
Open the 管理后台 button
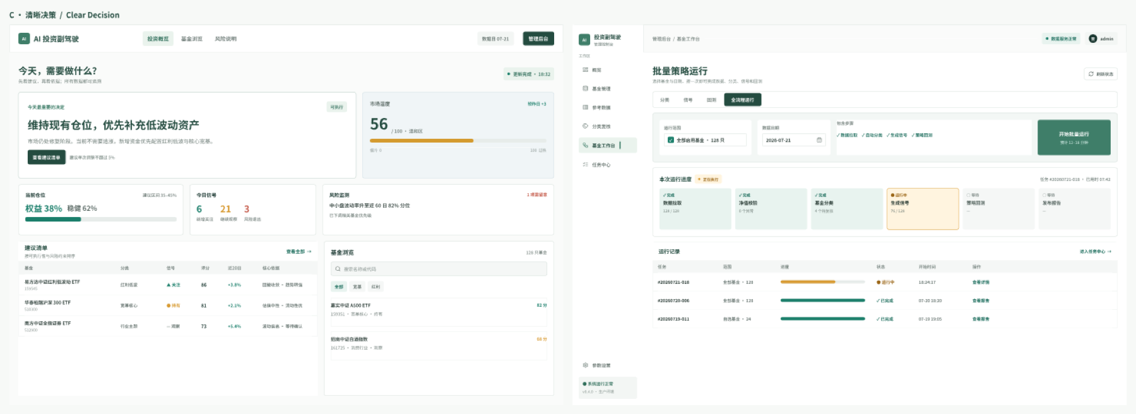[538, 38]
